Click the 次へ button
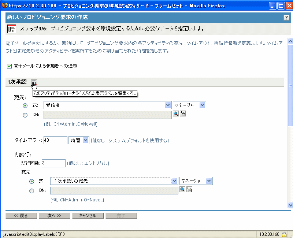 (x=54, y=215)
